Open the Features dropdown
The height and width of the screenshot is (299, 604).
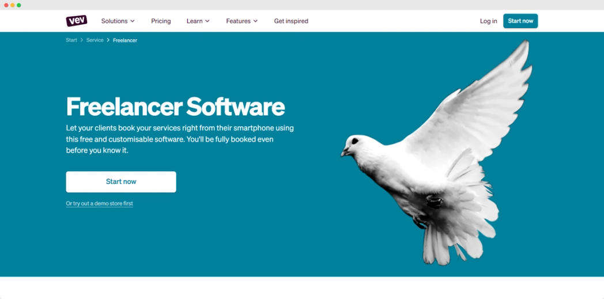242,21
